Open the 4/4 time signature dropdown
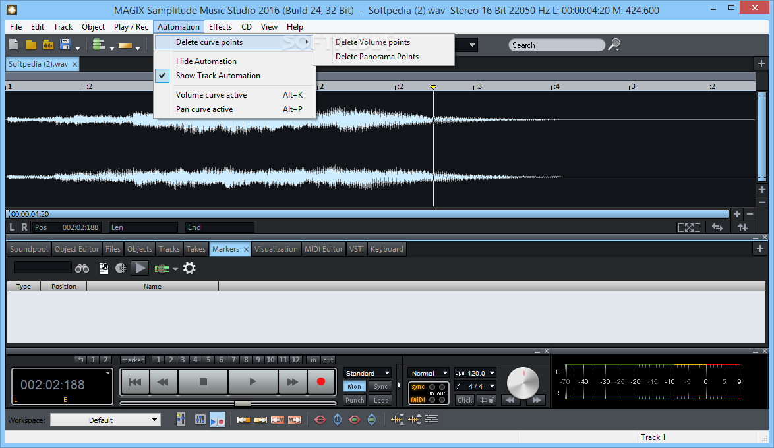Screen dimensions: 774x448 point(475,386)
